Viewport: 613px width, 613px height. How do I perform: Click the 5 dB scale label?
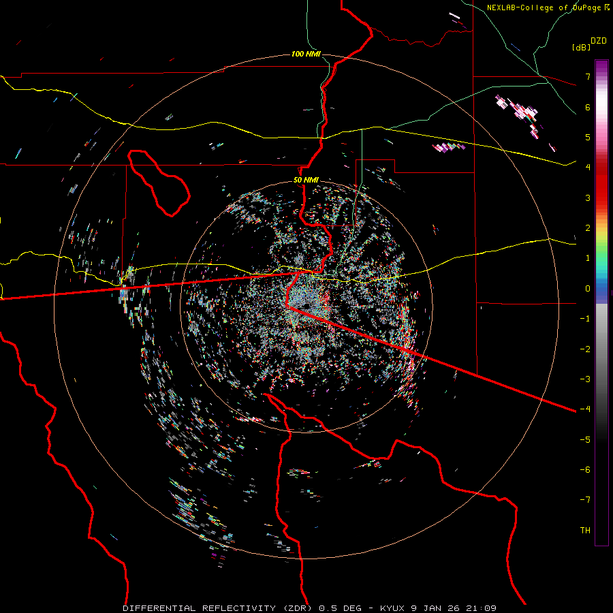588,137
